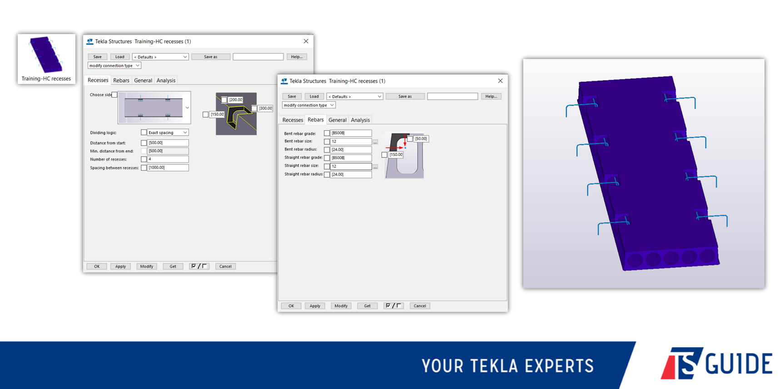Screen dimensions: 779x389
Task: Click Modify in the Recesses dialog
Action: pyautogui.click(x=147, y=266)
